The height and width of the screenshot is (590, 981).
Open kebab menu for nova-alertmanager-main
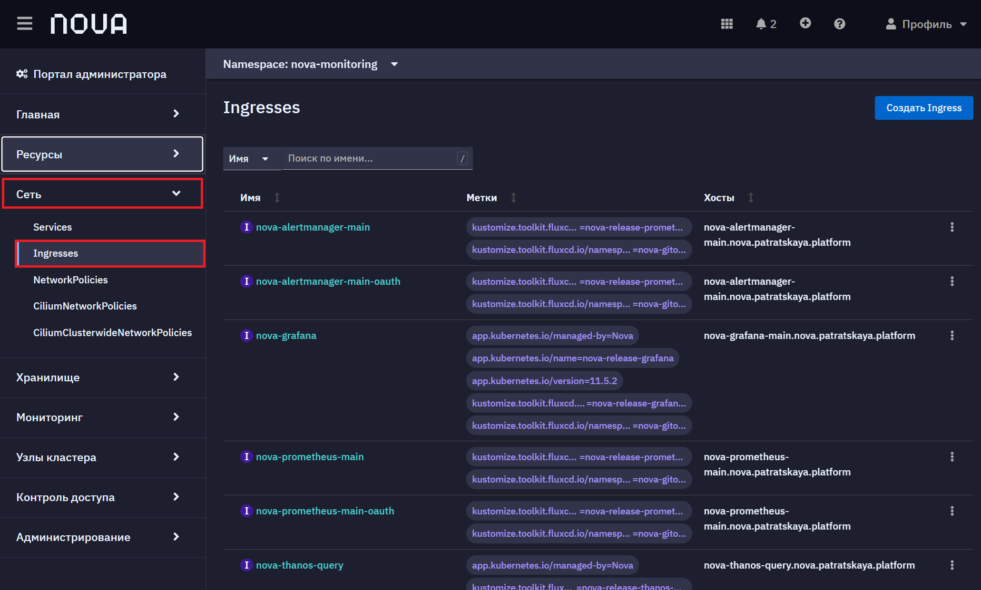click(x=952, y=227)
